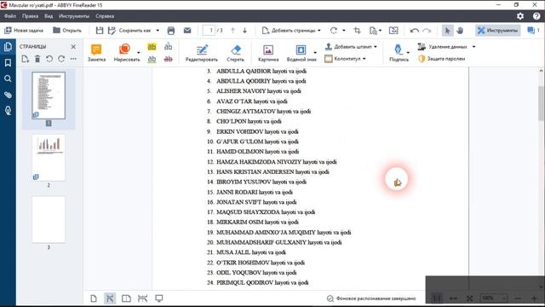
Task: Open the Правка menu
Action: tap(31, 16)
